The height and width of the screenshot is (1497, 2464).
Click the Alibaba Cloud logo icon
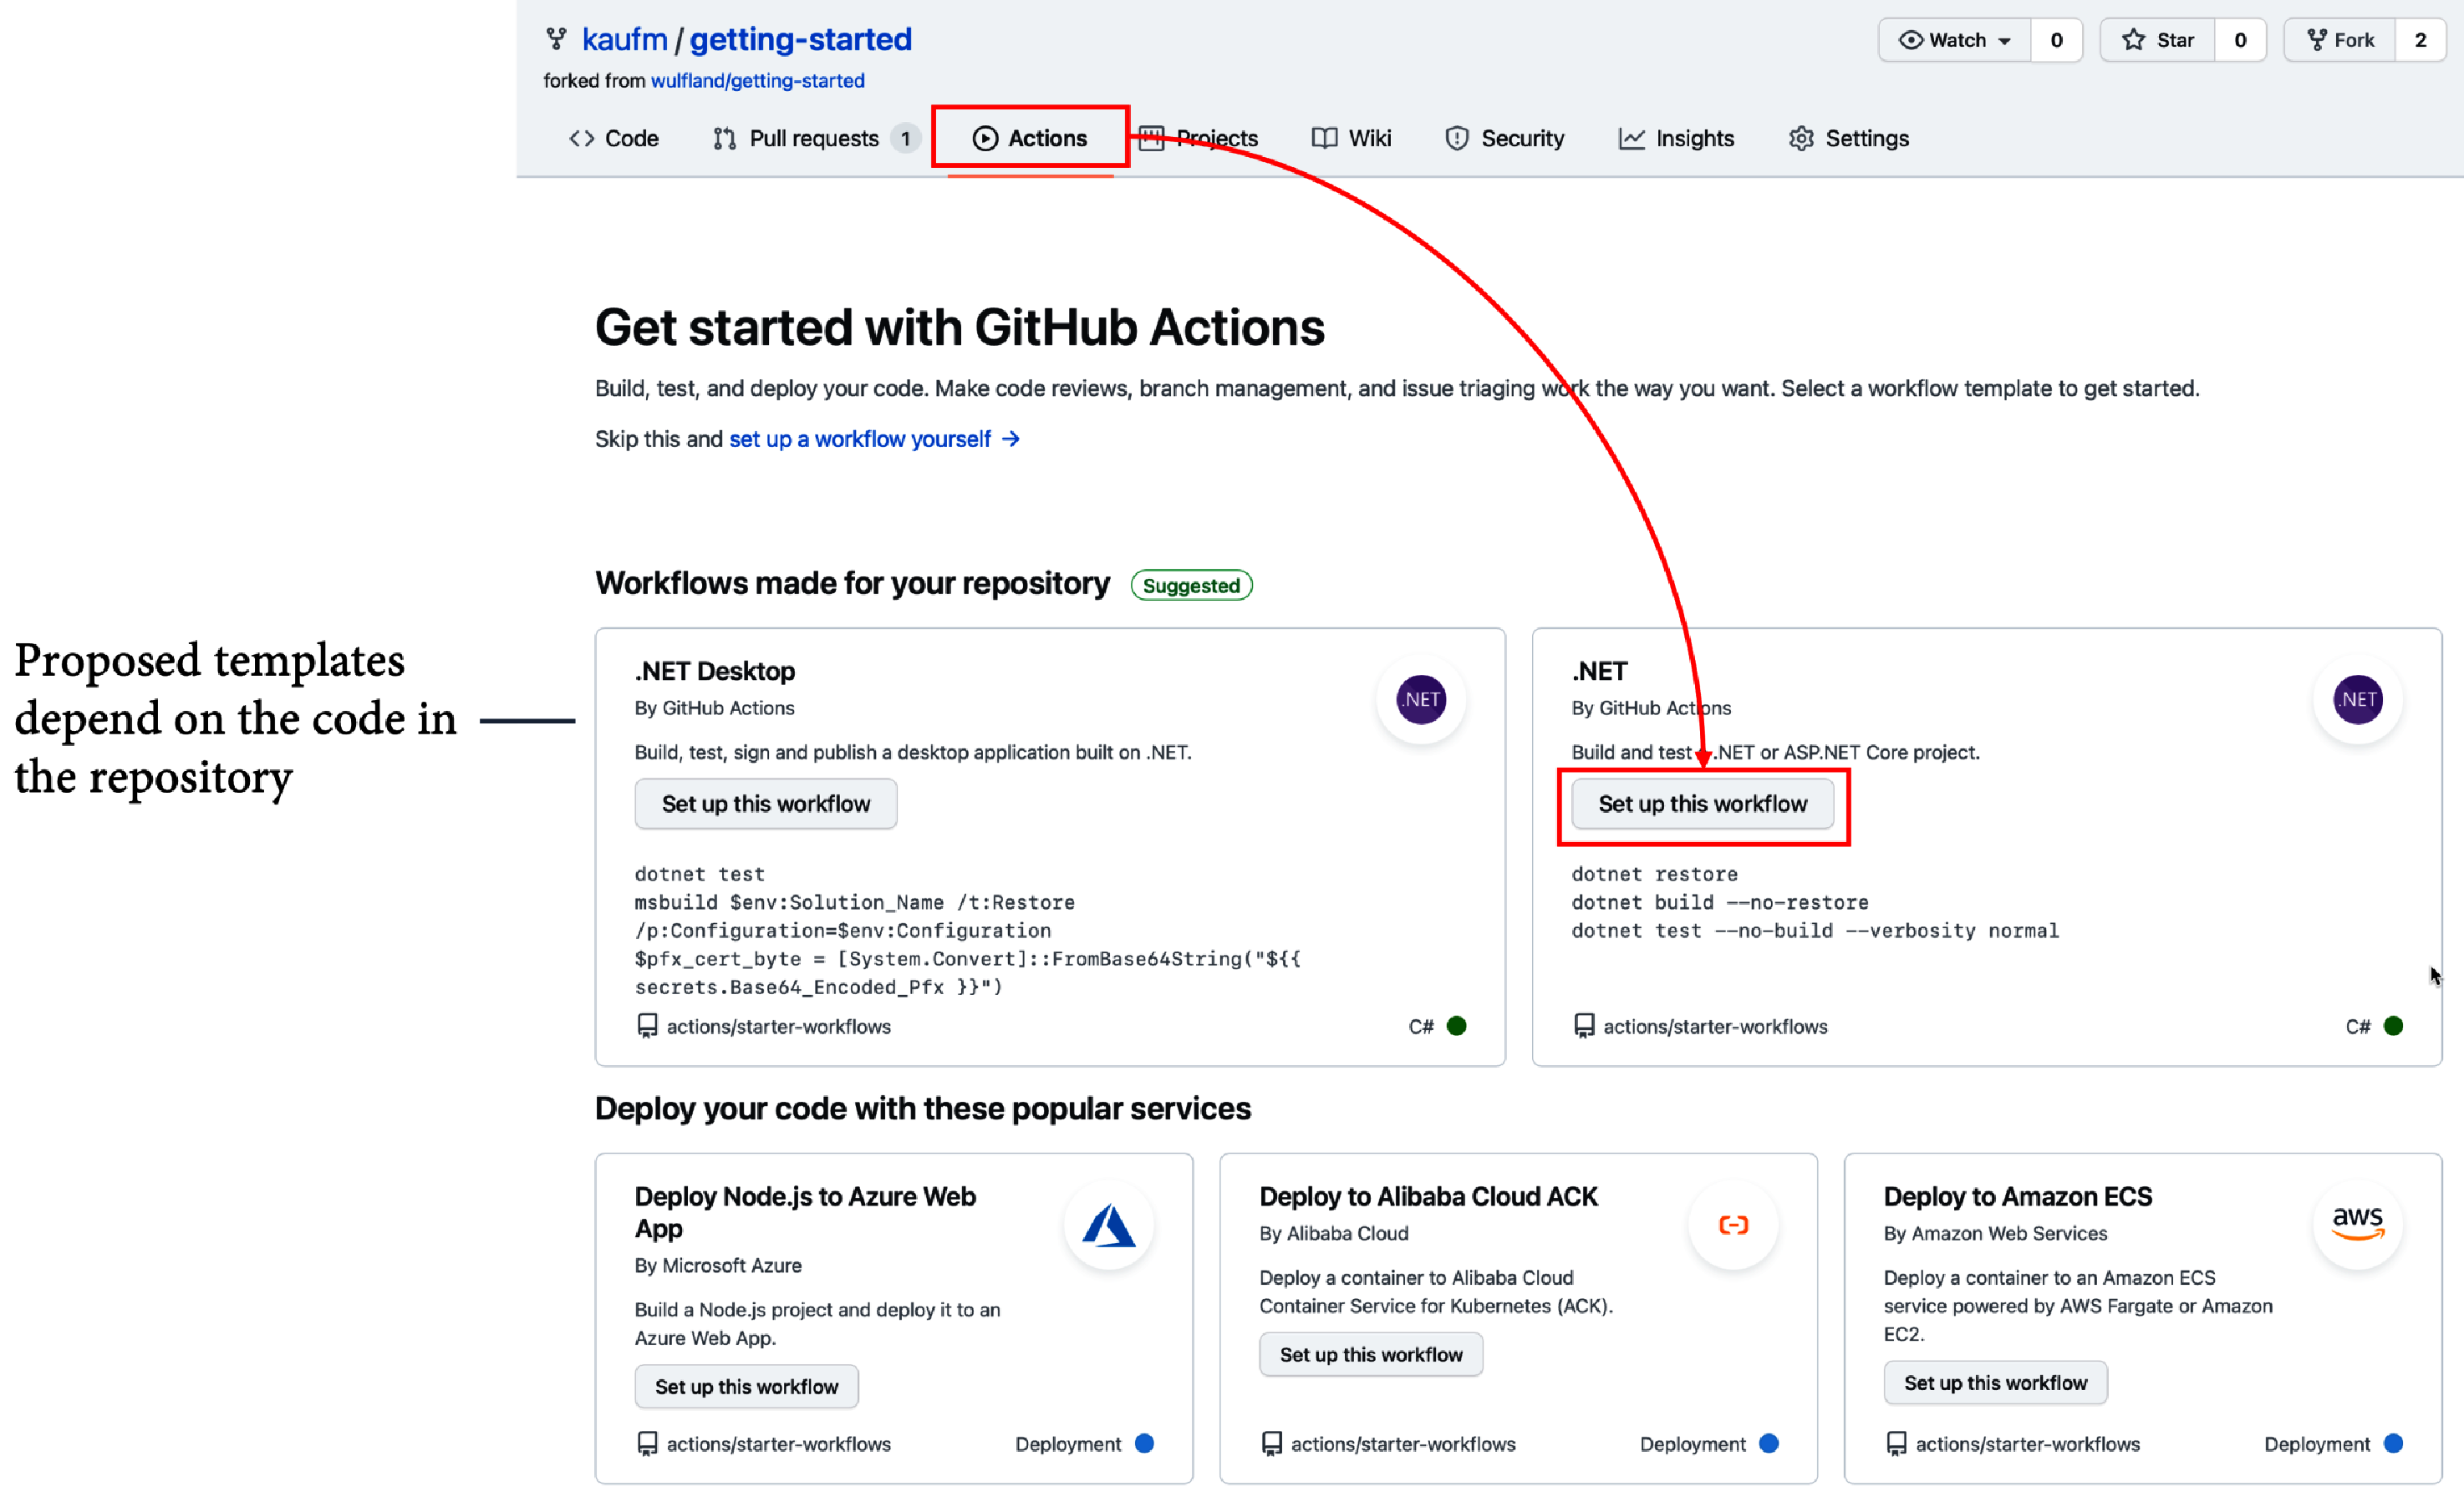(x=1734, y=1226)
